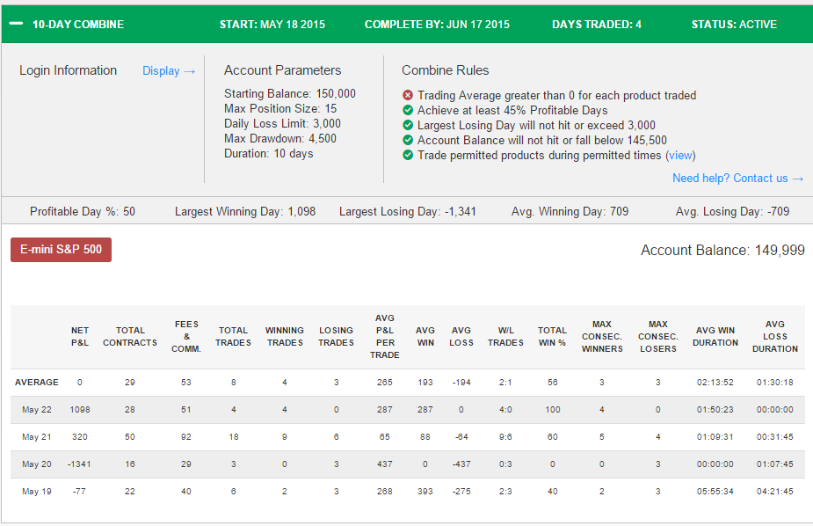
Task: Click the Max Drawdown: 4,500 parameter
Action: coord(280,139)
